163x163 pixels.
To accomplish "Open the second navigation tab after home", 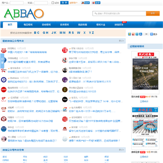I will [x=28, y=25].
